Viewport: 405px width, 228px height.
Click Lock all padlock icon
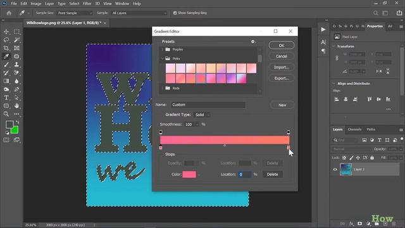372,158
